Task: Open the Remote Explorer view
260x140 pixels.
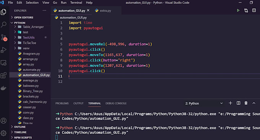Action: tap(3, 63)
